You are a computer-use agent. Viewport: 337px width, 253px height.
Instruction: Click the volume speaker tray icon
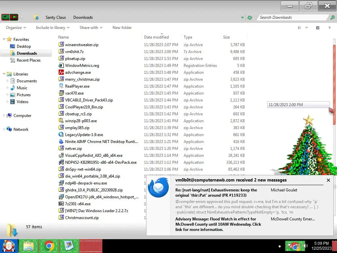(x=305, y=246)
